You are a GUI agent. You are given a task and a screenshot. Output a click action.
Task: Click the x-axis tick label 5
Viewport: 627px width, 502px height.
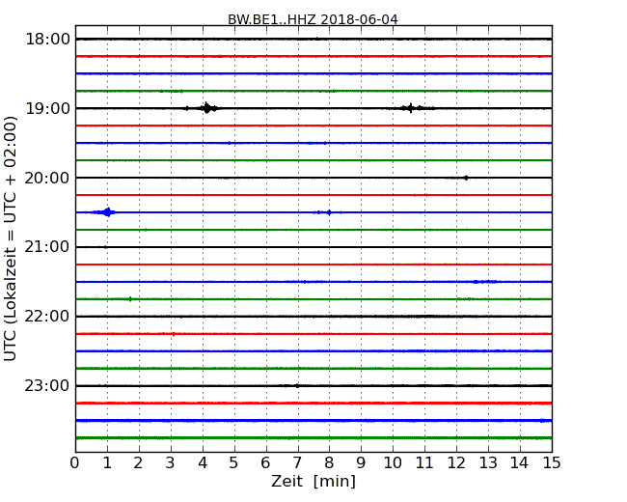click(234, 463)
